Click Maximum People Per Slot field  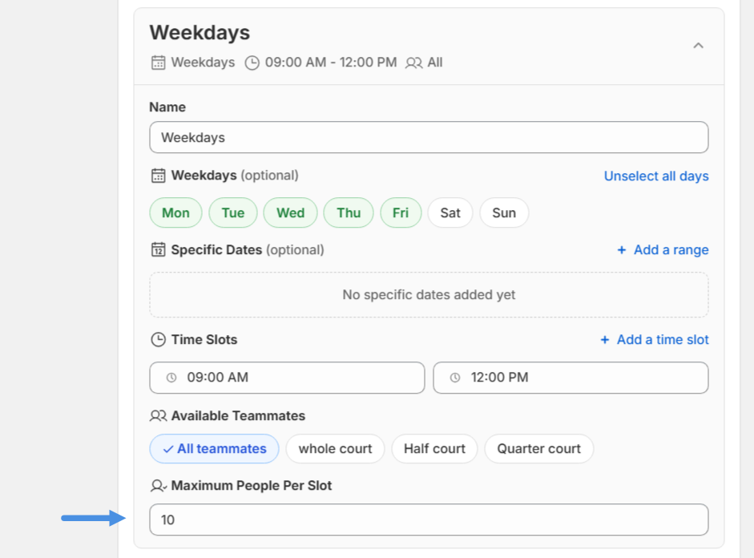coord(429,520)
